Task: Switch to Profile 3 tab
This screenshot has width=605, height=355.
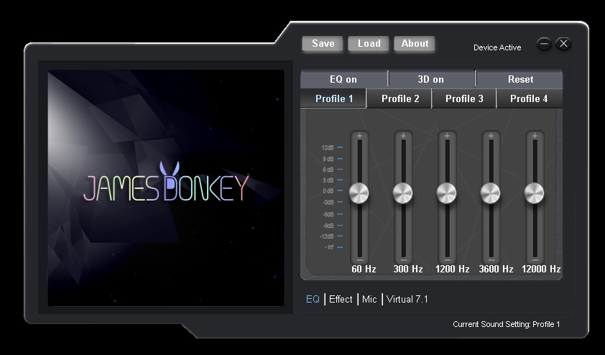Action: tap(464, 98)
